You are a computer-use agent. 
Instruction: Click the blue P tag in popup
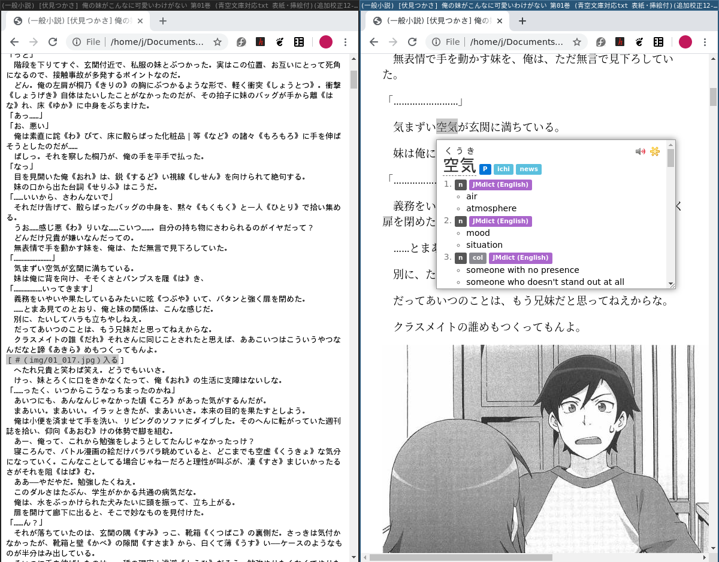(x=485, y=169)
